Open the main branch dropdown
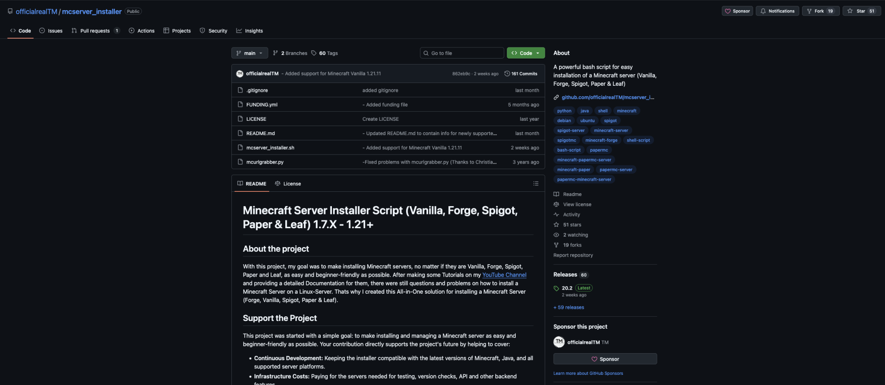This screenshot has height=385, width=885. 249,53
